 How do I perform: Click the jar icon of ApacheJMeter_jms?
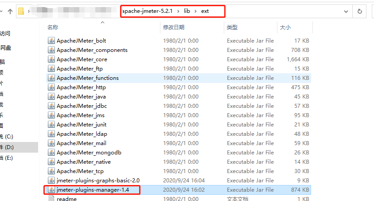click(51, 115)
